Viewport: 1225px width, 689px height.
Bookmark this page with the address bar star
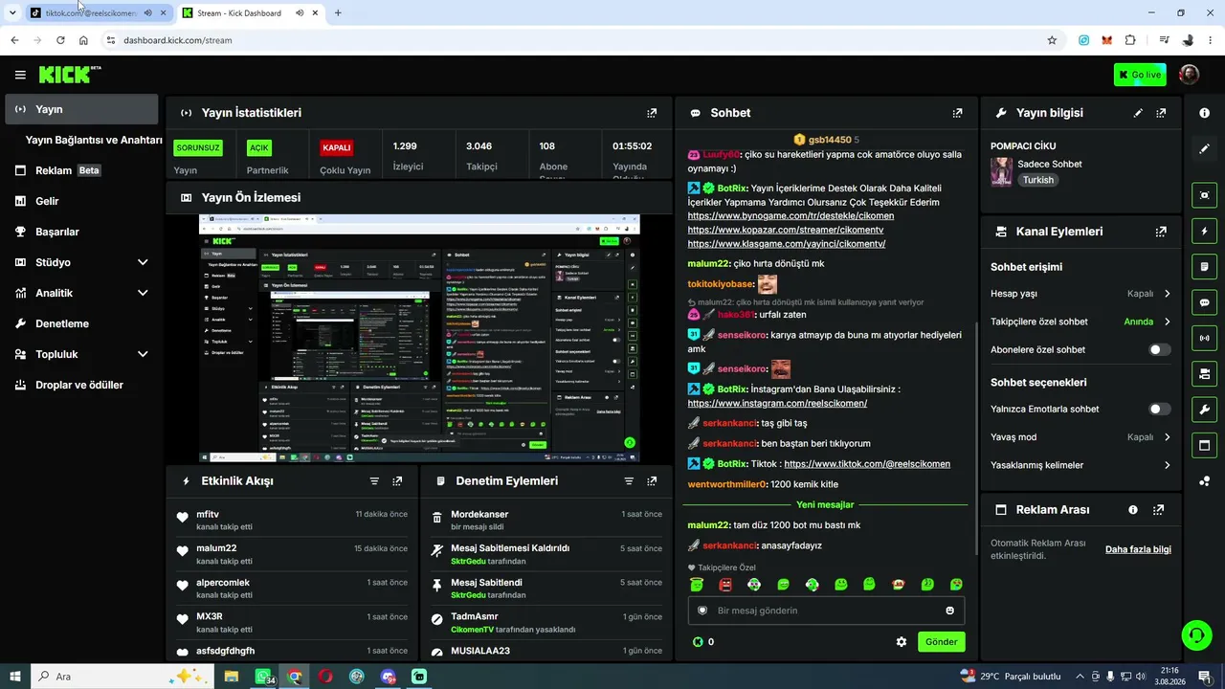pyautogui.click(x=1052, y=40)
